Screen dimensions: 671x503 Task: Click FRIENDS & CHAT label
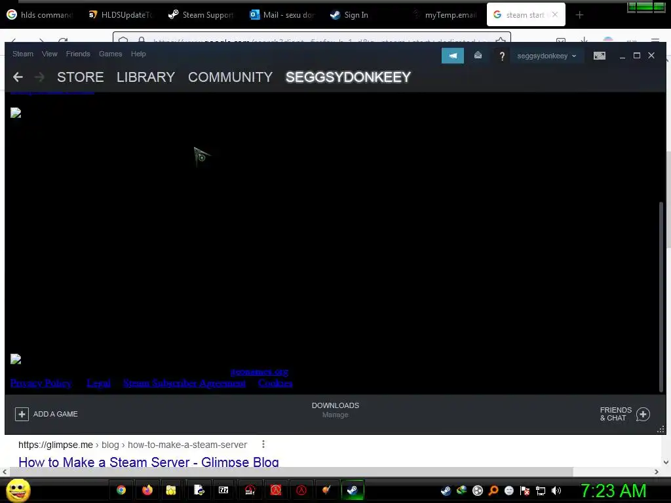pyautogui.click(x=616, y=414)
